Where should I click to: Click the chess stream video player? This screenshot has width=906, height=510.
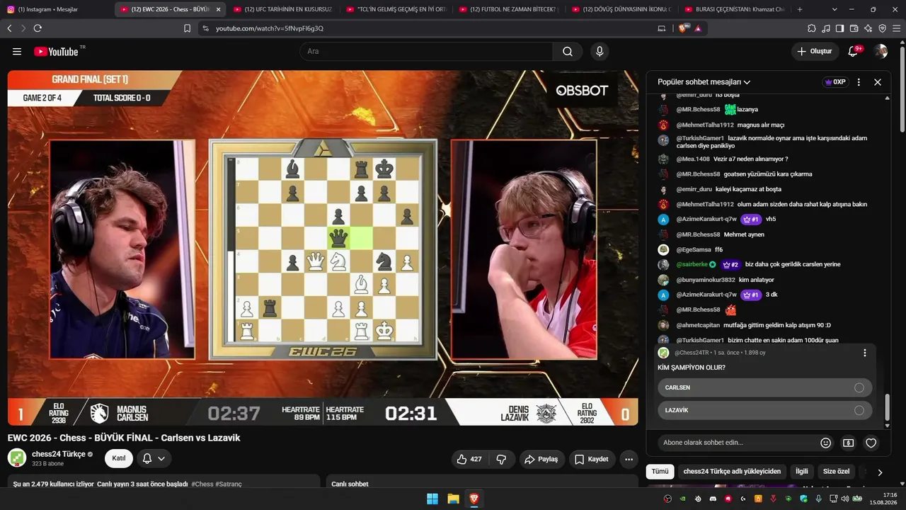tap(323, 248)
